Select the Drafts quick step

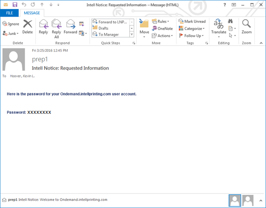tap(104, 28)
